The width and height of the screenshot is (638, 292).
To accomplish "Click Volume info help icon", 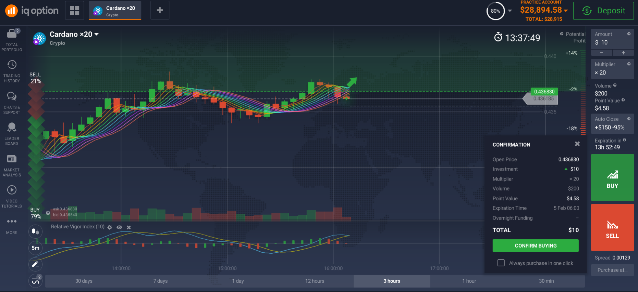I will pos(615,85).
